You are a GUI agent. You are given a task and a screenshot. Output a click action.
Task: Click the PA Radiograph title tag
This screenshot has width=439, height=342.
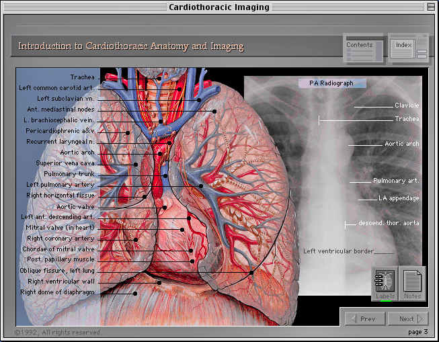coord(333,83)
